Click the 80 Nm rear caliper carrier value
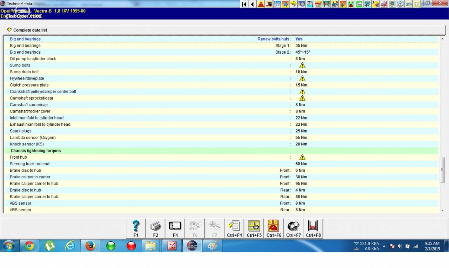This screenshot has height=268, width=449. (x=301, y=197)
